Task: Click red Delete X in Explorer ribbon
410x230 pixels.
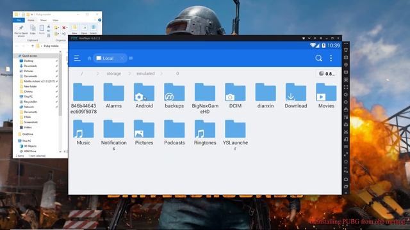Action: pyautogui.click(x=64, y=27)
